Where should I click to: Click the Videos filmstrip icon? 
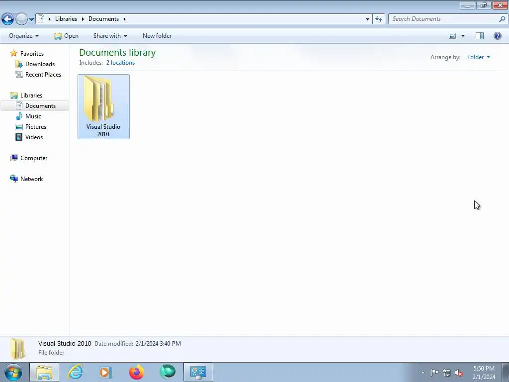[19, 137]
